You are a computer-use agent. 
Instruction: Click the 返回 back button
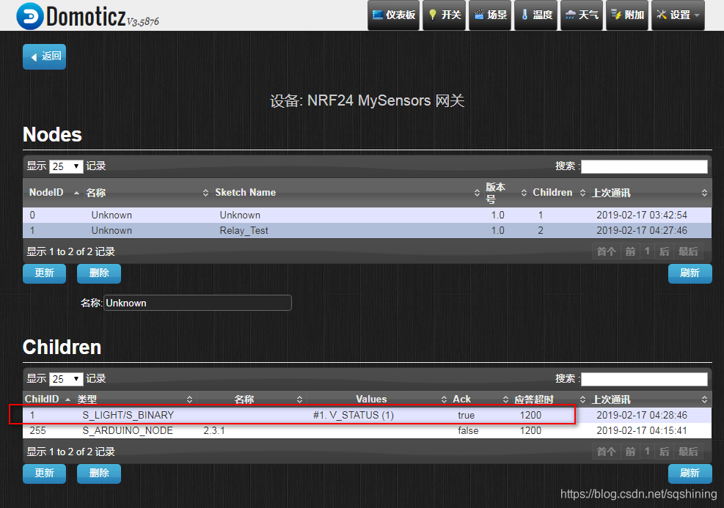point(44,56)
